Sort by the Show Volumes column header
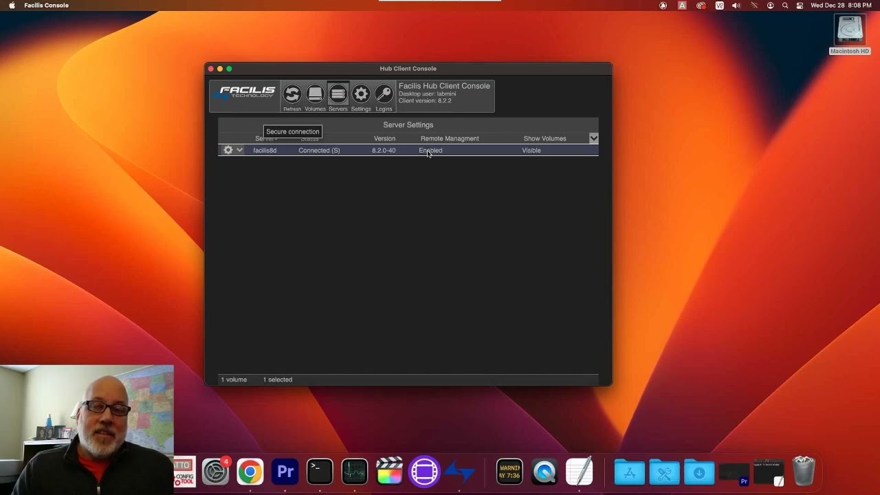880x495 pixels. tap(544, 139)
